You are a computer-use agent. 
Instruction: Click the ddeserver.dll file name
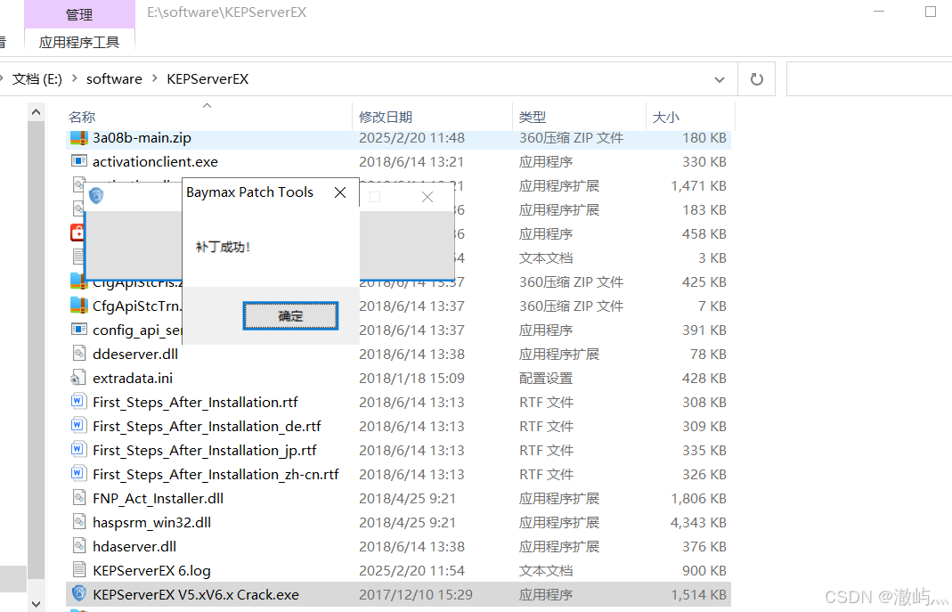[135, 354]
